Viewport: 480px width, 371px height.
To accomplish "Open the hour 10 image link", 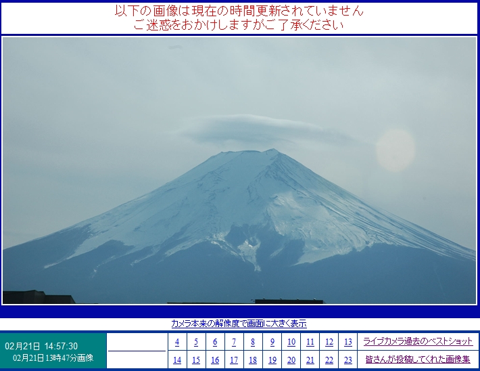I will coord(291,342).
